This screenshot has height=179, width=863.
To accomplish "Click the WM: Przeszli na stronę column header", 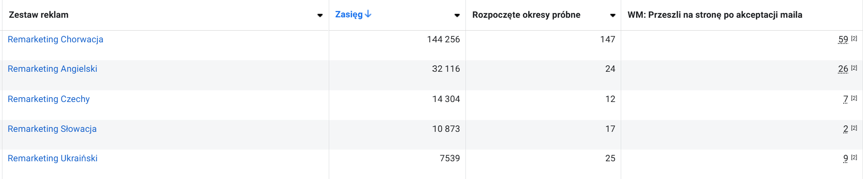I will (715, 15).
